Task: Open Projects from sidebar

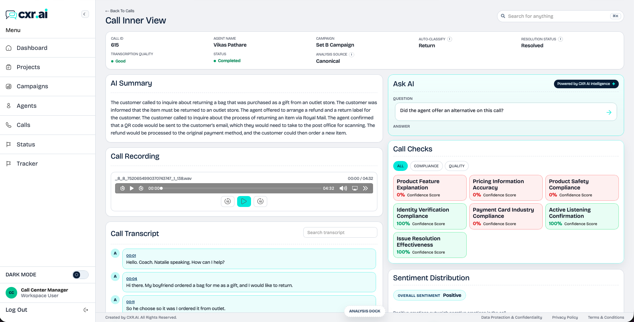Action: pos(48,67)
